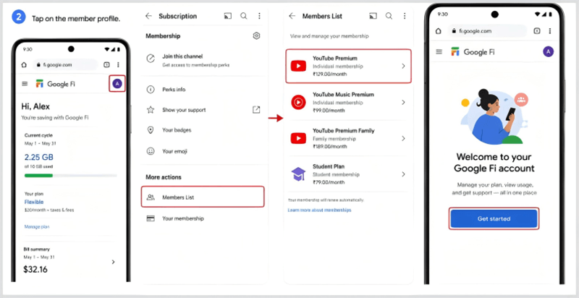Open Members List under More actions
The image size is (579, 298).
(203, 197)
